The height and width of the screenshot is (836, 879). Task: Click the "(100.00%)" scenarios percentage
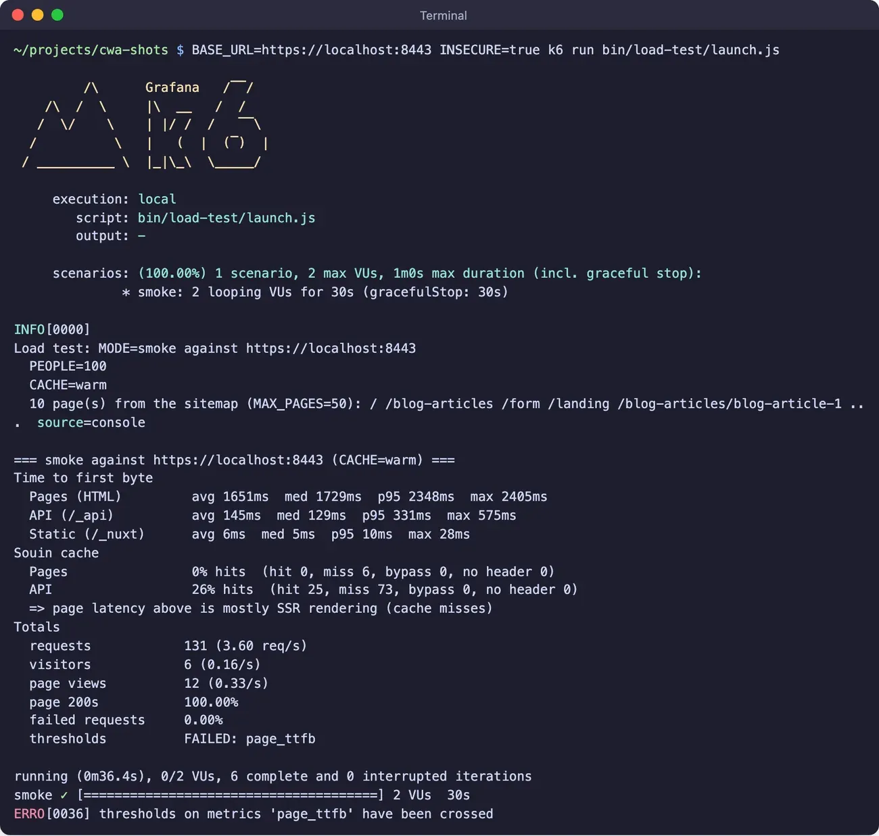(172, 273)
